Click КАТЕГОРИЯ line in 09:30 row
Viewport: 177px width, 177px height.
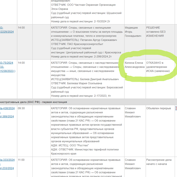point(86,108)
